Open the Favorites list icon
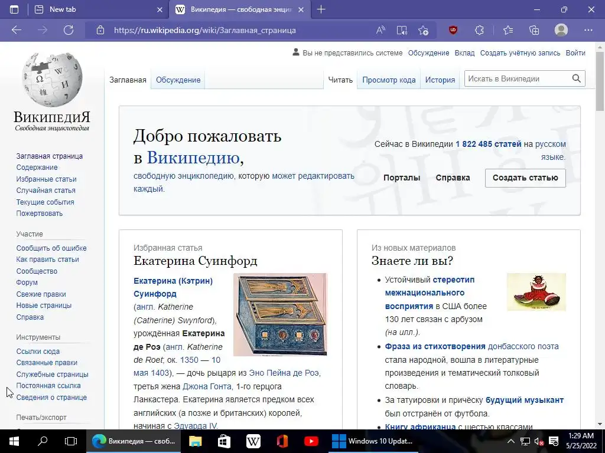This screenshot has width=605, height=453. coord(508,30)
